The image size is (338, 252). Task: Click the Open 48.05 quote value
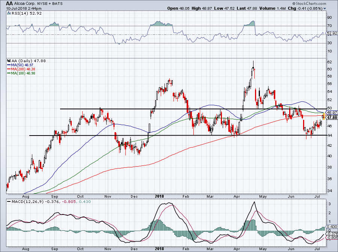click(x=178, y=8)
